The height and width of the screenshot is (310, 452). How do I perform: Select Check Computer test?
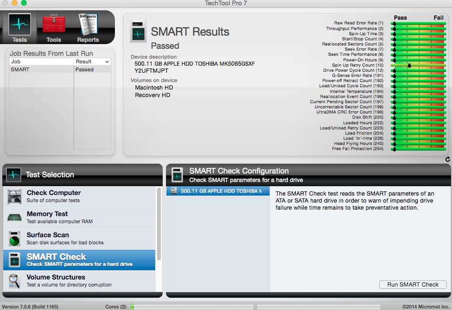pyautogui.click(x=79, y=197)
